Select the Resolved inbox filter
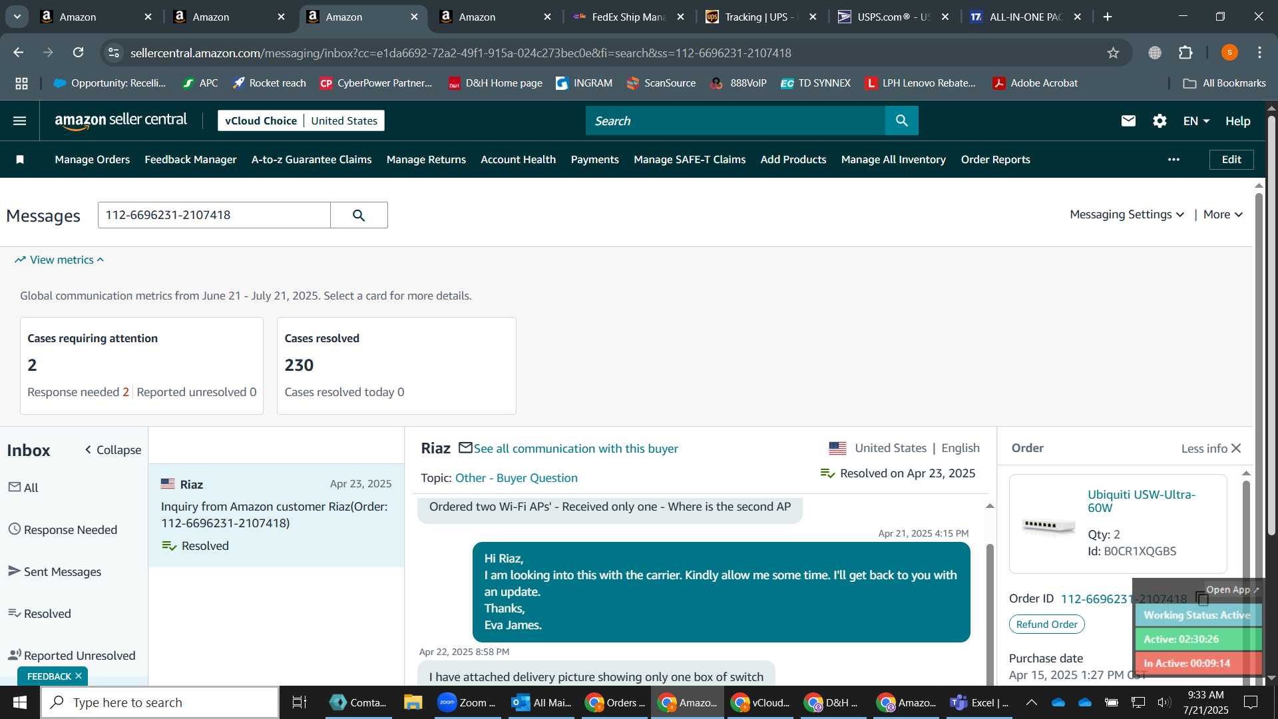Viewport: 1278px width, 719px height. click(x=39, y=613)
